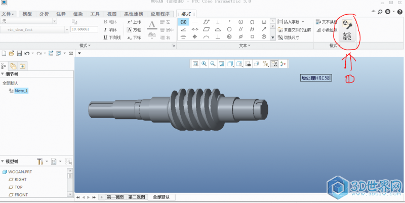Open the Help question mark icon
The image size is (405, 203).
coord(400,12)
